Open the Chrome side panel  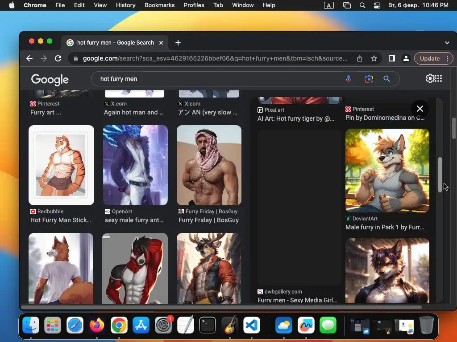pyautogui.click(x=392, y=58)
